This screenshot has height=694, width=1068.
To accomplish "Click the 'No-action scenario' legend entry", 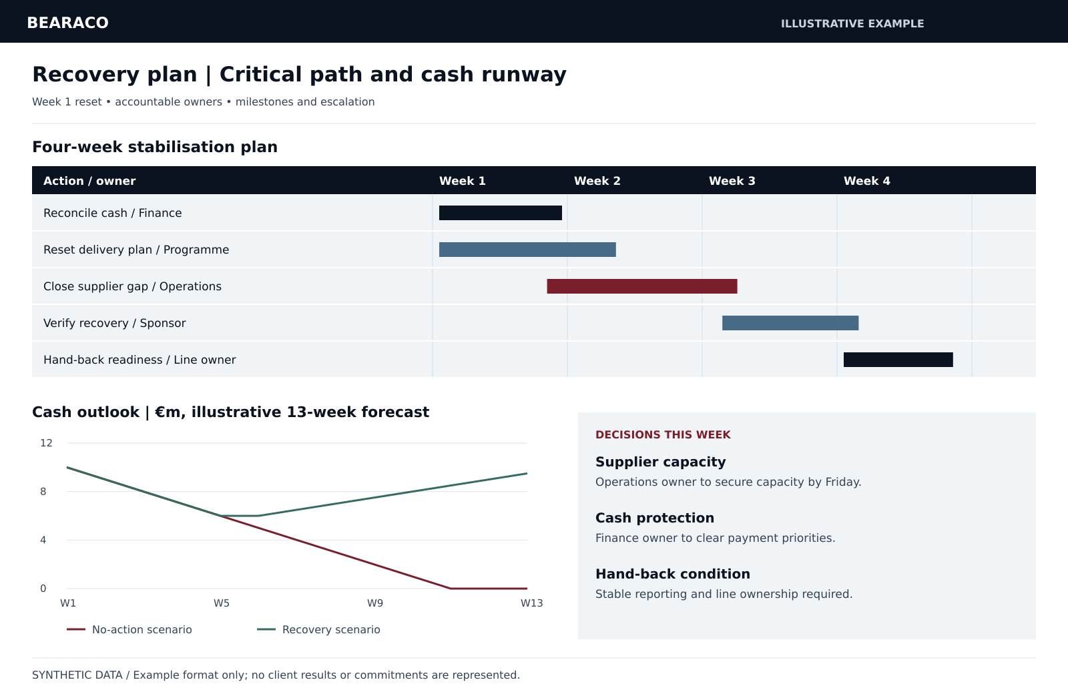I will tap(129, 630).
